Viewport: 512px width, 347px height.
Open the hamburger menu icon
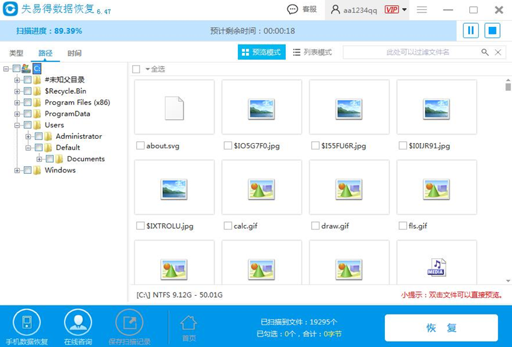click(422, 10)
